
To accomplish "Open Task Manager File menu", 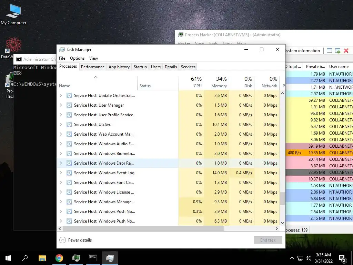I will (x=62, y=58).
